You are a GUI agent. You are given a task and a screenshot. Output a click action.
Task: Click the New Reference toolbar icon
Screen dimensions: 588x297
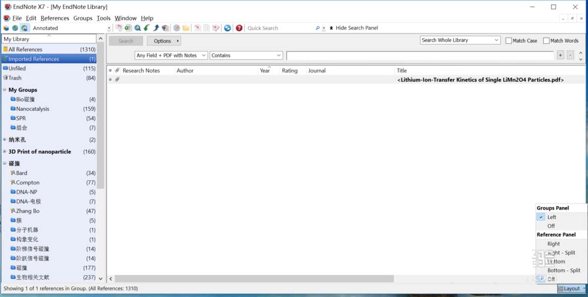(128, 28)
